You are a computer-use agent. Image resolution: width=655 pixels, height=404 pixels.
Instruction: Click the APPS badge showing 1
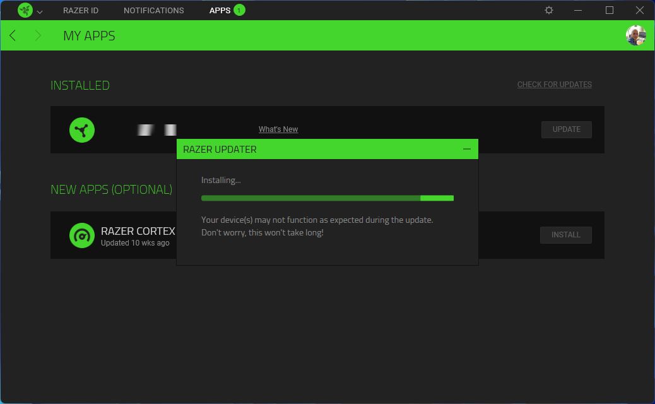point(239,10)
